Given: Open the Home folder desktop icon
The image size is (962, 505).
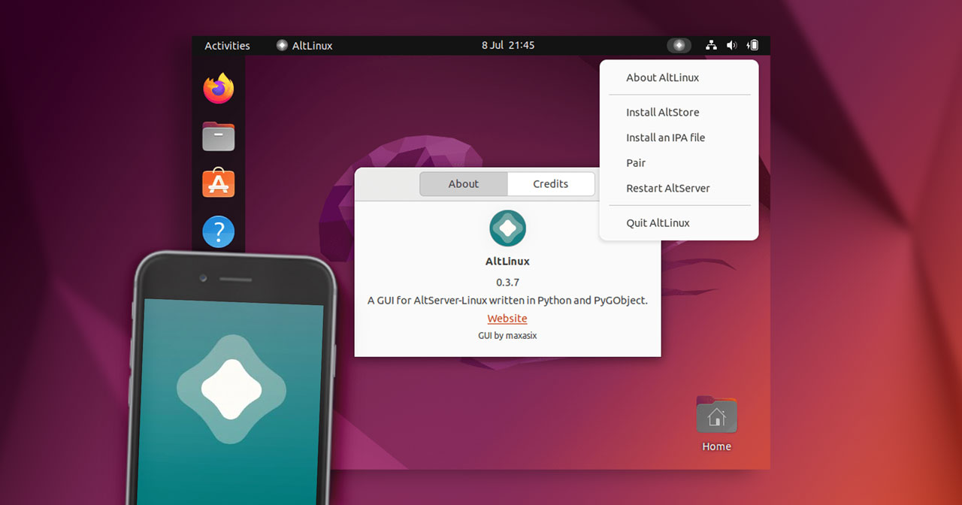Looking at the screenshot, I should click(716, 423).
